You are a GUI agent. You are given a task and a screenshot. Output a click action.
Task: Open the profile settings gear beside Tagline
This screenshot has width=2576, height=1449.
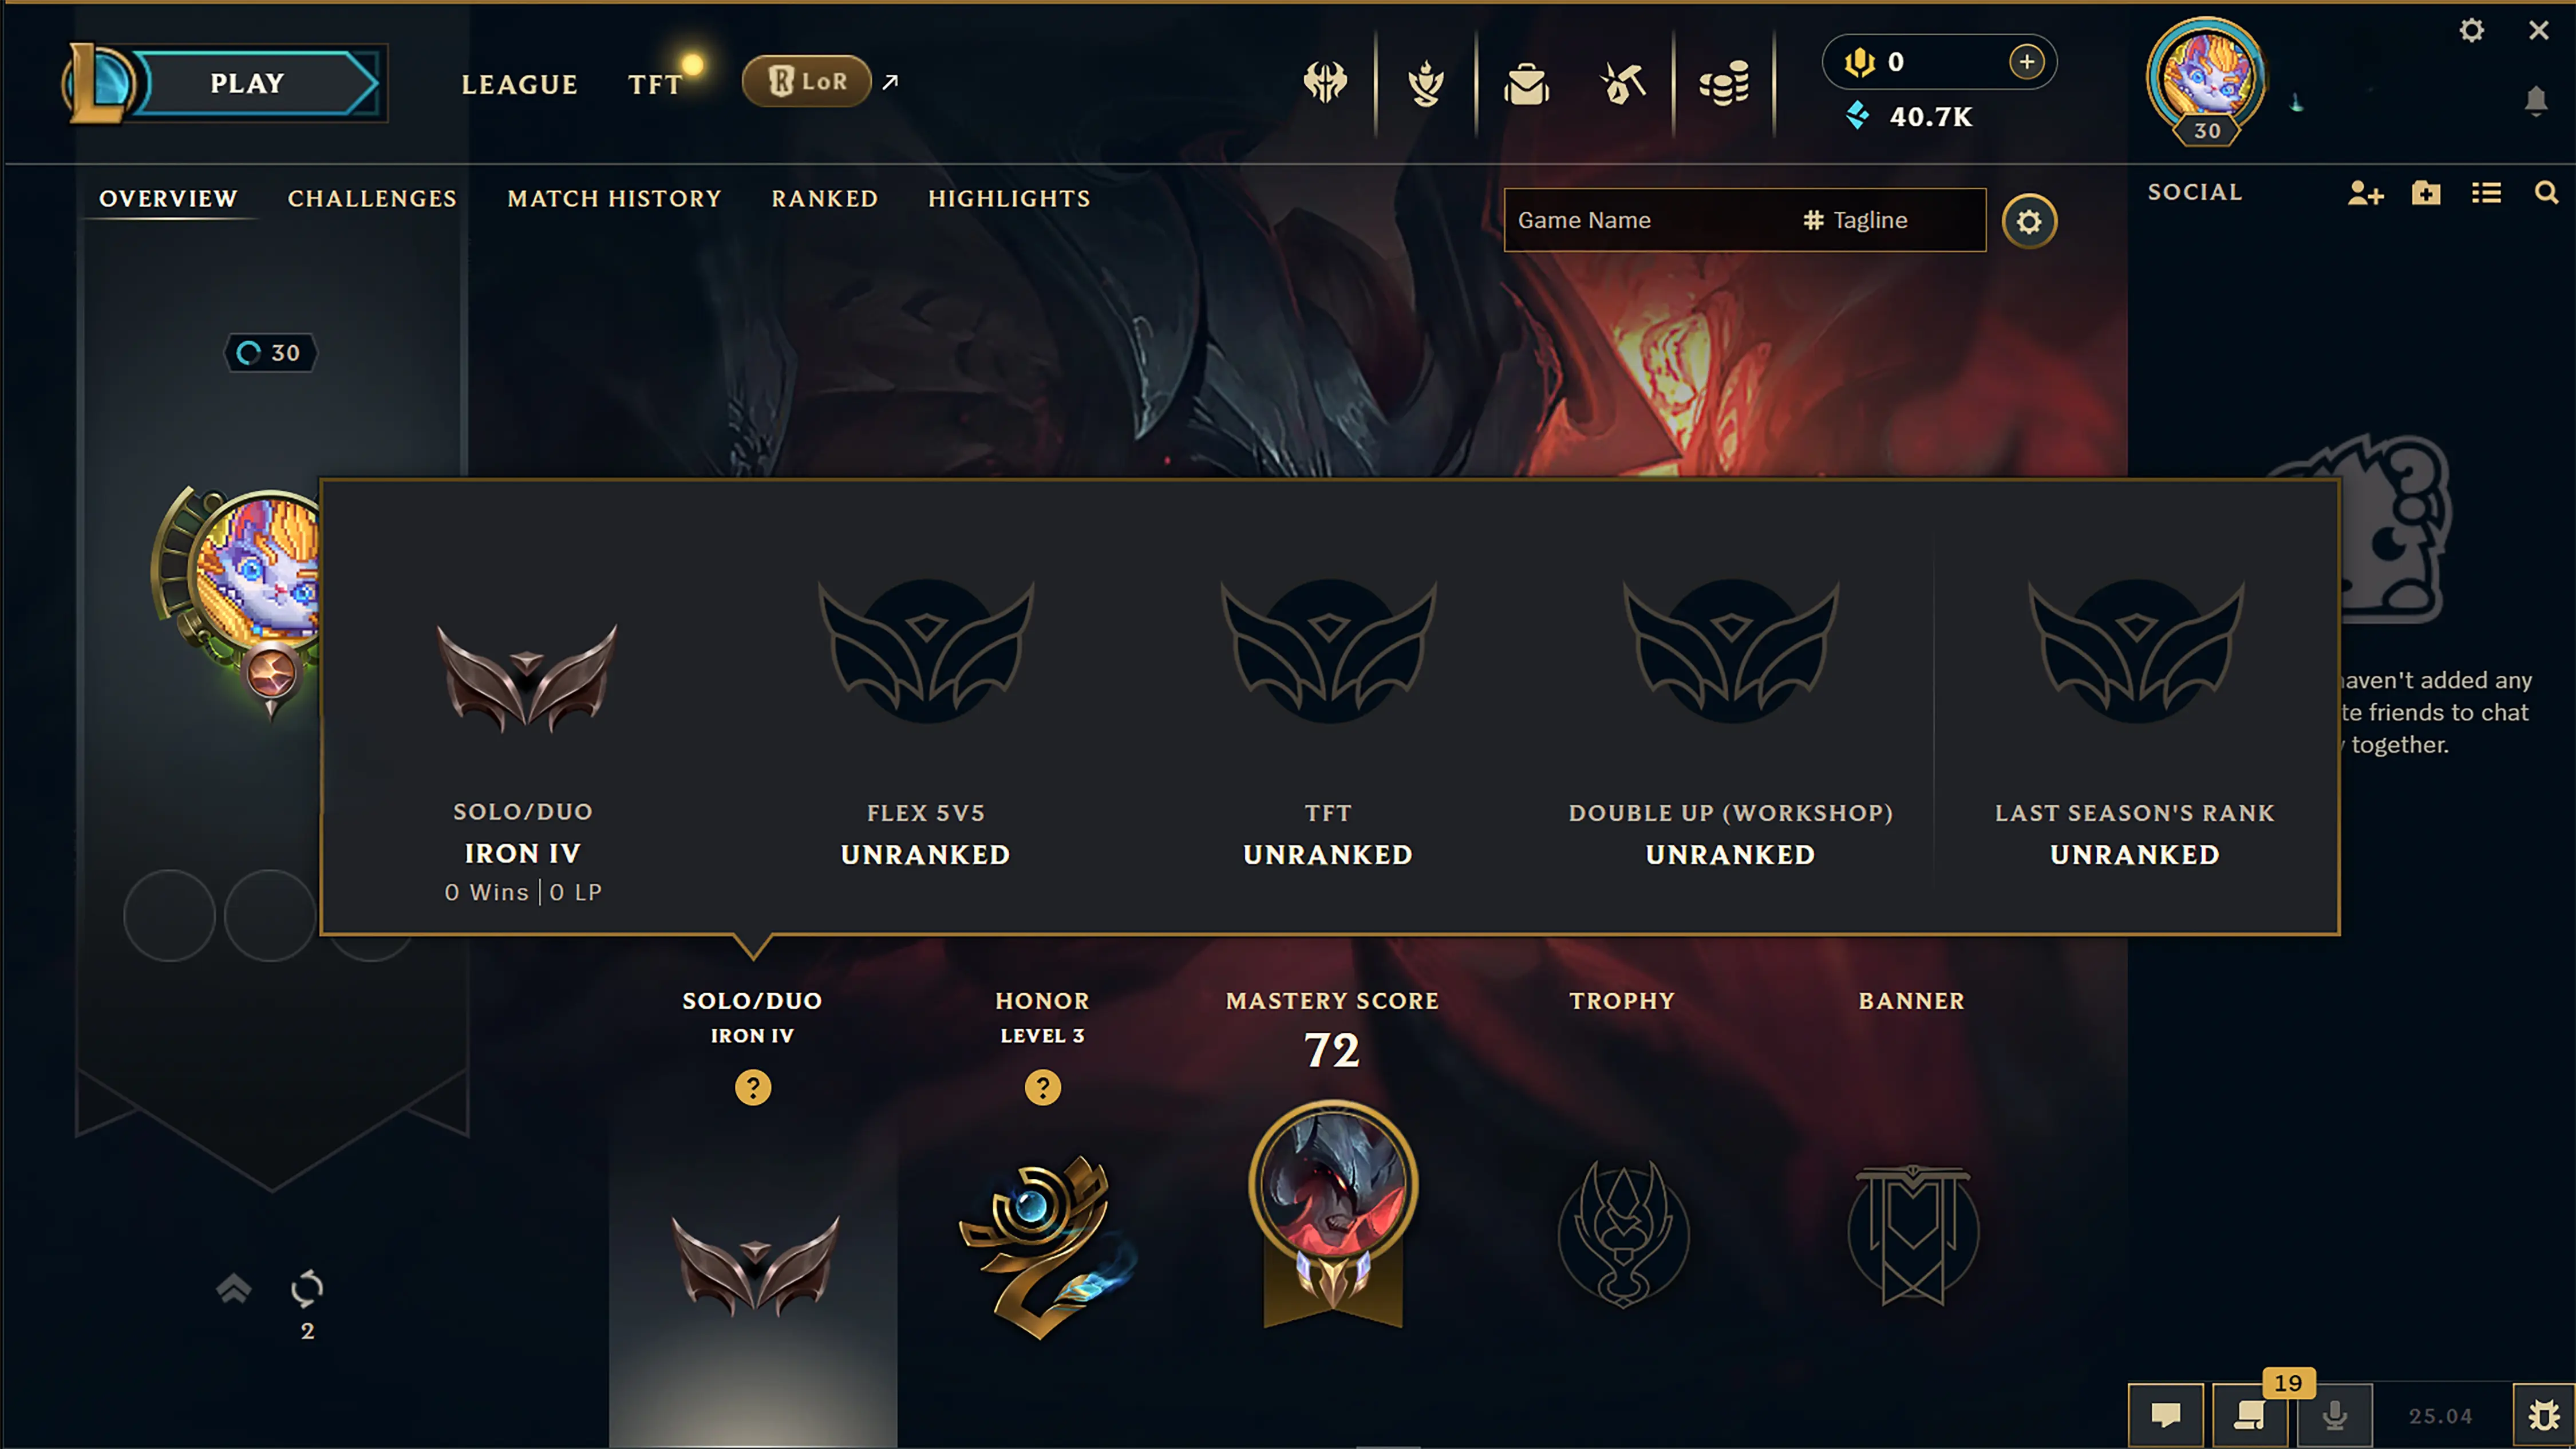pos(2029,221)
